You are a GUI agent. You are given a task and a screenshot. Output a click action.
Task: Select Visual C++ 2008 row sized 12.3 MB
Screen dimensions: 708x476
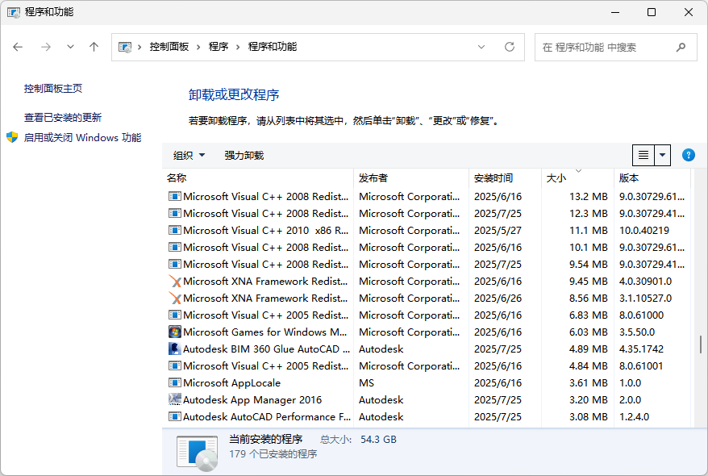point(427,213)
